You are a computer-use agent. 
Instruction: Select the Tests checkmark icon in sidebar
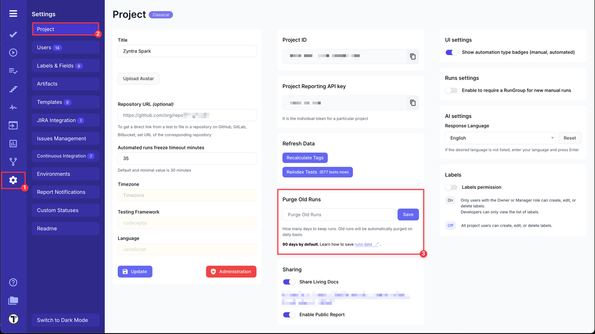pyautogui.click(x=13, y=34)
